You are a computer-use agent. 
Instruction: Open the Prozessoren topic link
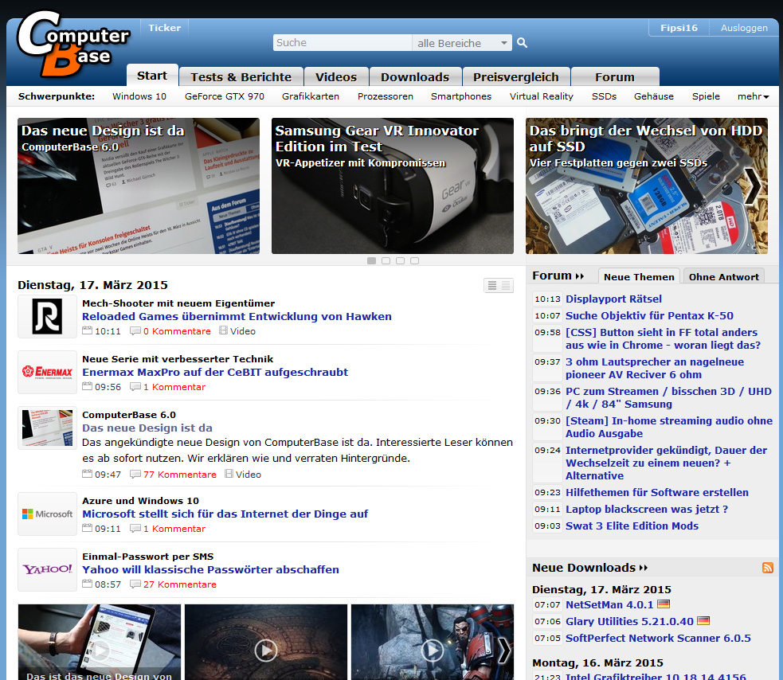(x=385, y=96)
